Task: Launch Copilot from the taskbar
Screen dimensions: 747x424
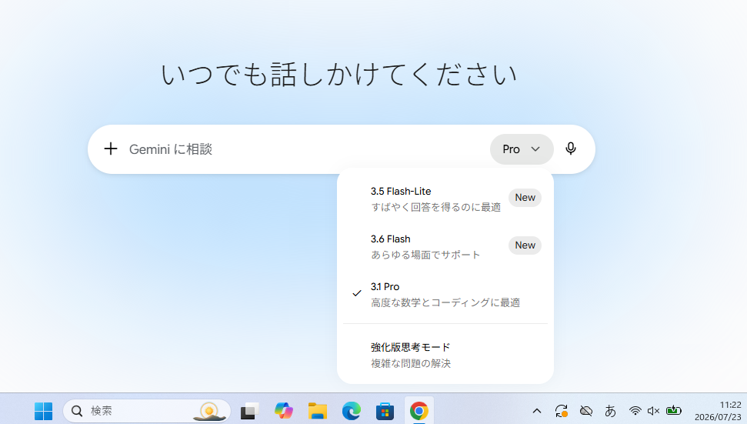Action: [283, 411]
